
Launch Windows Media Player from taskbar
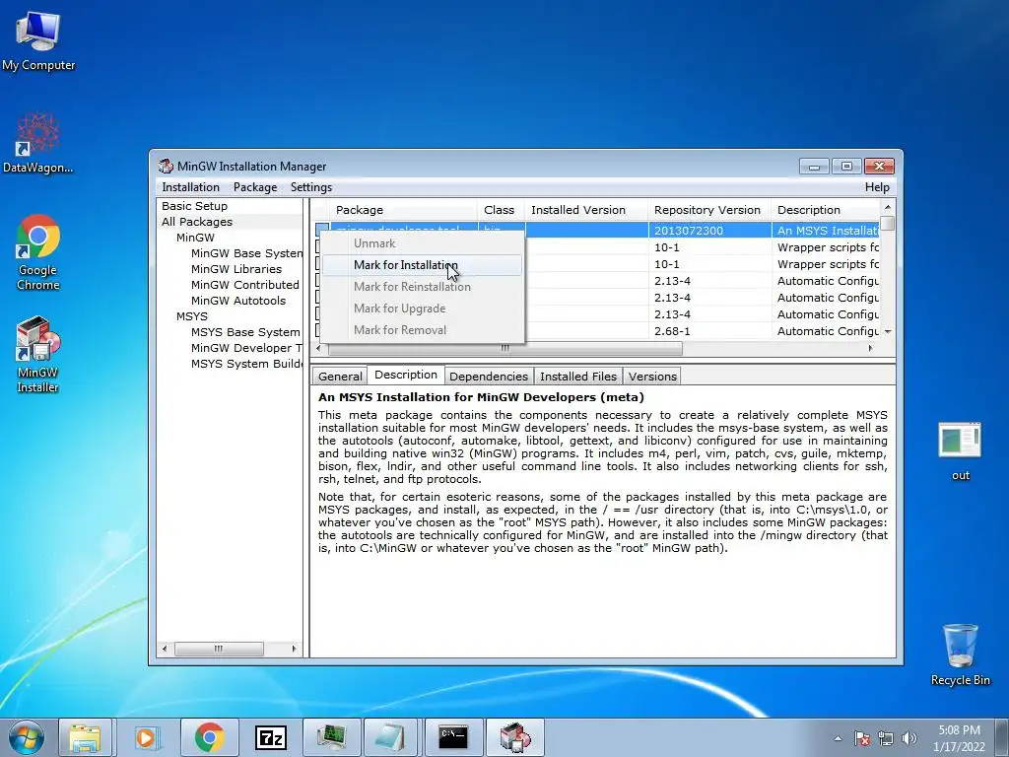(147, 737)
